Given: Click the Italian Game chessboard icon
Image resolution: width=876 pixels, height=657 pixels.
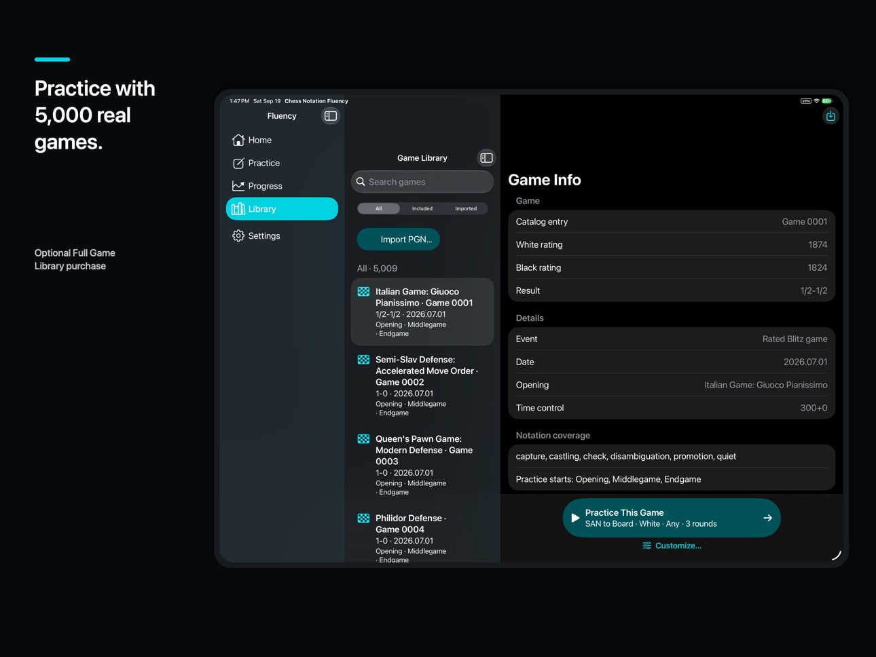Looking at the screenshot, I should pyautogui.click(x=364, y=292).
